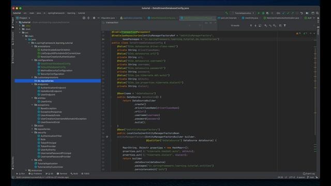Open TokenProvider class
Screen dimensions: 331x186
pyautogui.click(x=47, y=146)
